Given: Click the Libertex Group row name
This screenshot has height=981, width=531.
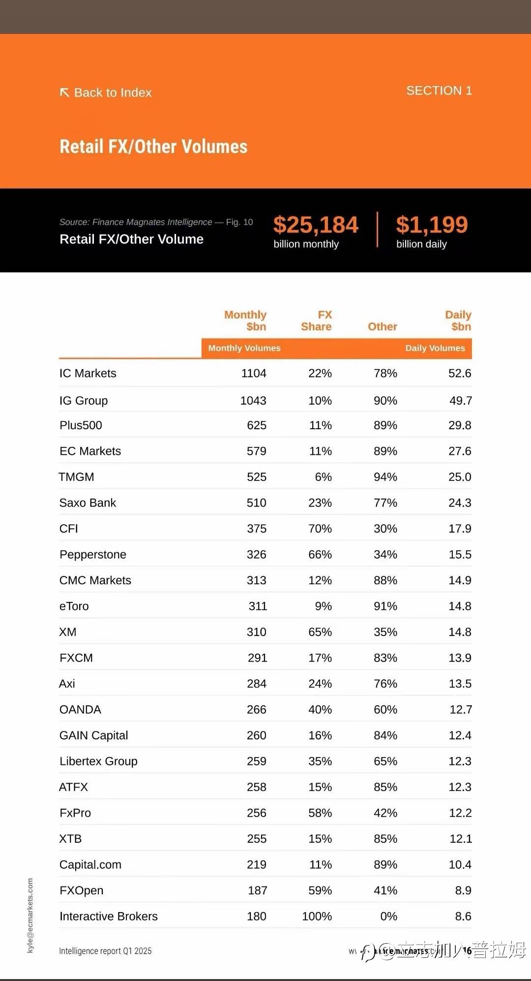Looking at the screenshot, I should coord(98,761).
